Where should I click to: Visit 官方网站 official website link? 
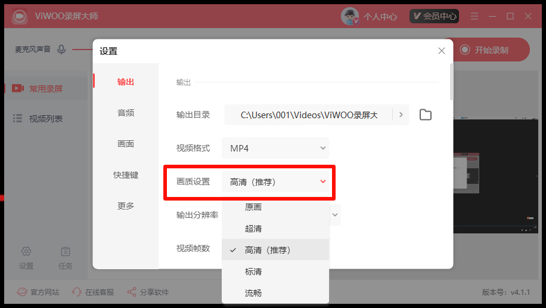click(38, 292)
